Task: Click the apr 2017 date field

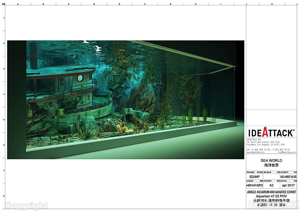Action: point(288,186)
